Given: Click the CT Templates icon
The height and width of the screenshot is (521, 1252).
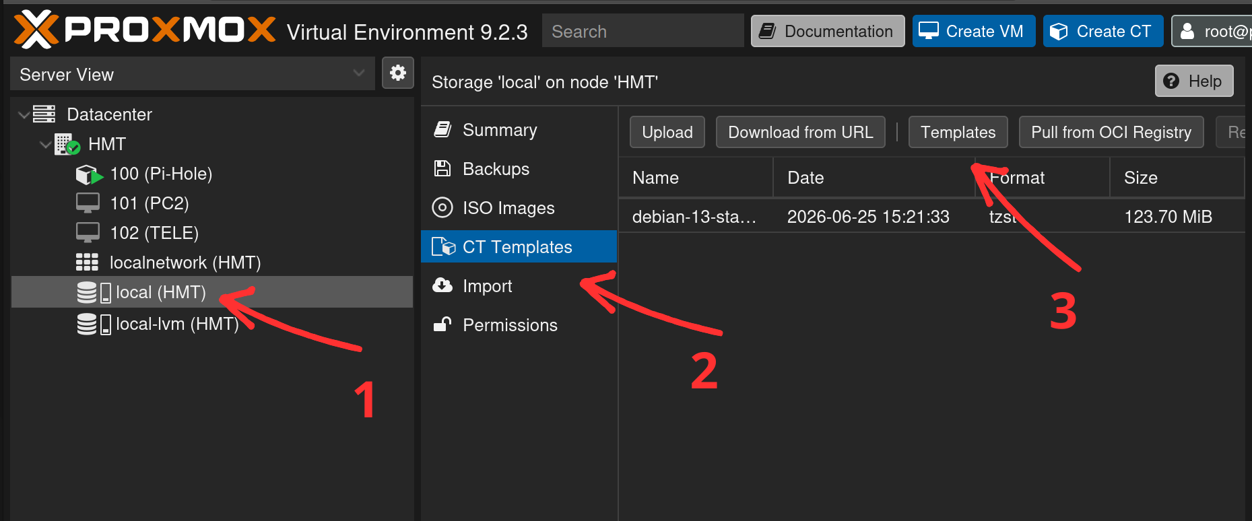Looking at the screenshot, I should (444, 246).
